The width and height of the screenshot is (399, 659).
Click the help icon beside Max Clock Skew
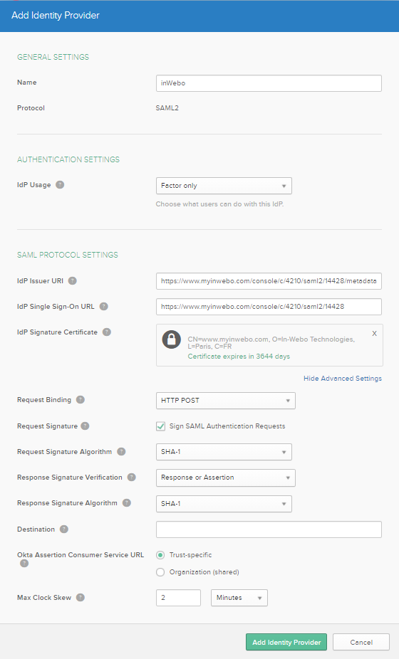pyautogui.click(x=81, y=598)
